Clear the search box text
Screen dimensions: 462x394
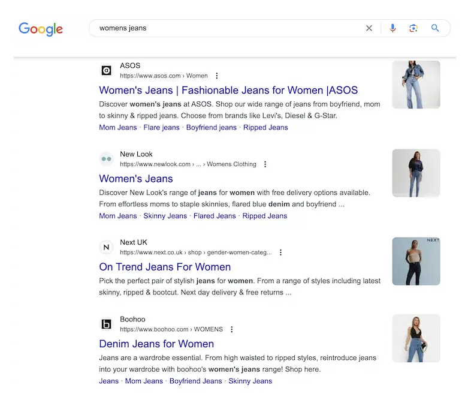[x=369, y=28]
